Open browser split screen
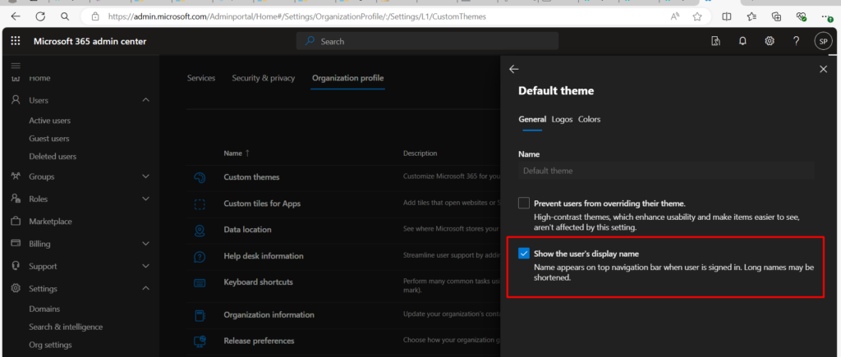 [727, 16]
